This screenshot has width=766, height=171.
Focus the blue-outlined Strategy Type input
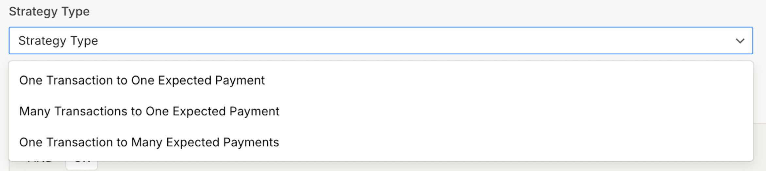pos(380,41)
